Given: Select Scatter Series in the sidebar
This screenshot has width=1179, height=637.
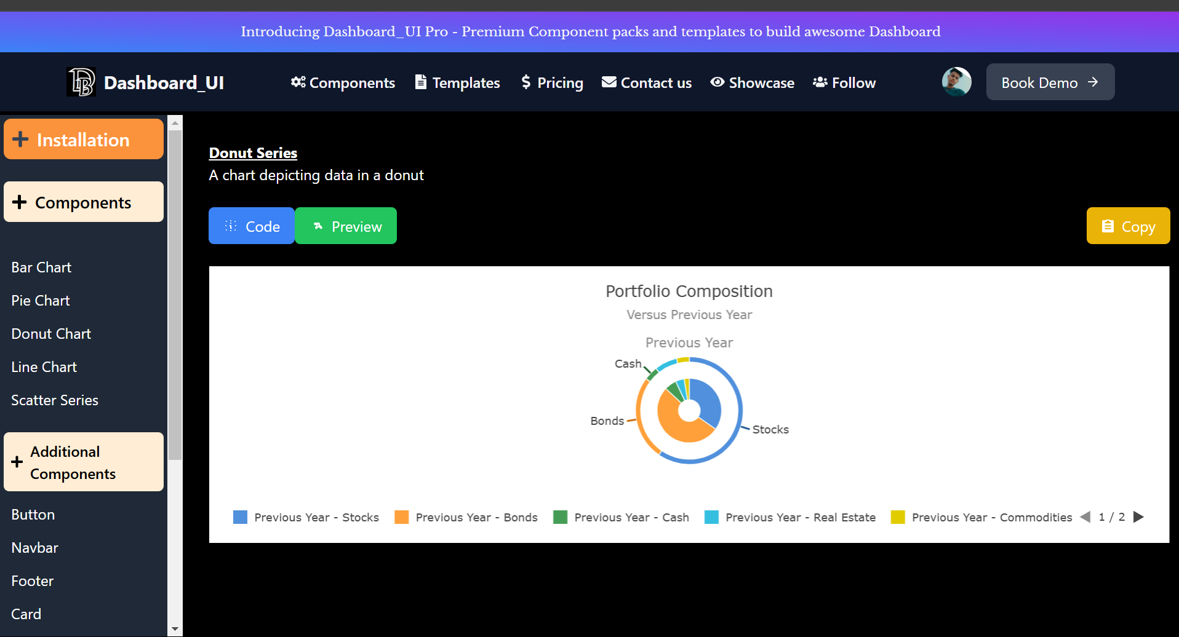Looking at the screenshot, I should pyautogui.click(x=55, y=400).
